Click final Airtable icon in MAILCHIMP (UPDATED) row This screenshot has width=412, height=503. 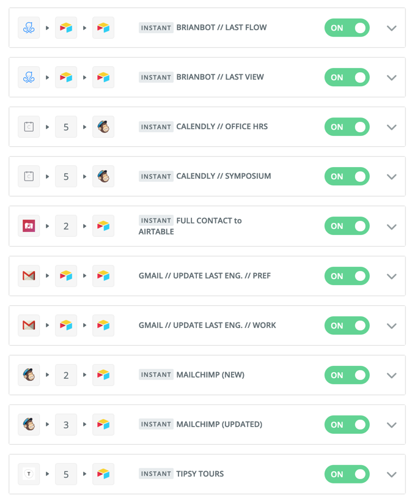pyautogui.click(x=103, y=425)
